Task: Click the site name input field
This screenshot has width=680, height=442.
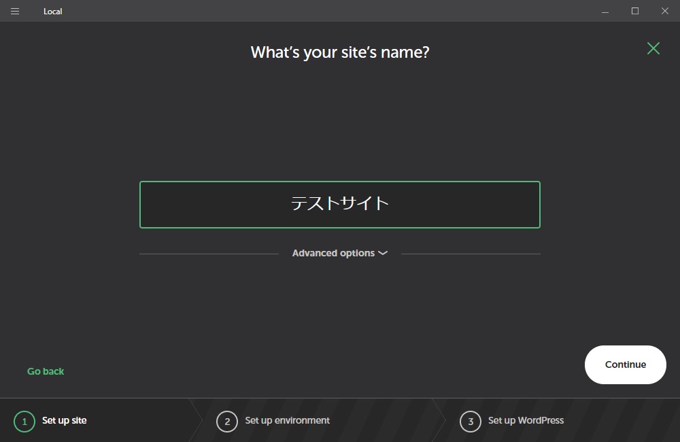Action: [x=339, y=204]
